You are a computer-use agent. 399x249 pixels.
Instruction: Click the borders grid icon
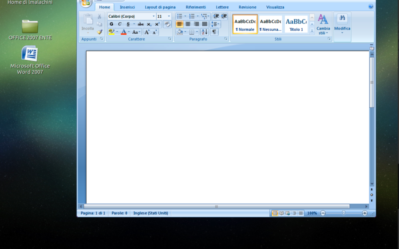[x=192, y=32]
